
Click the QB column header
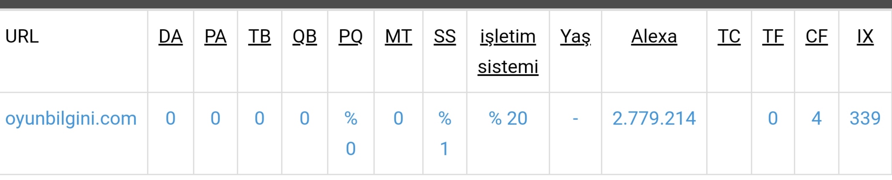(304, 37)
